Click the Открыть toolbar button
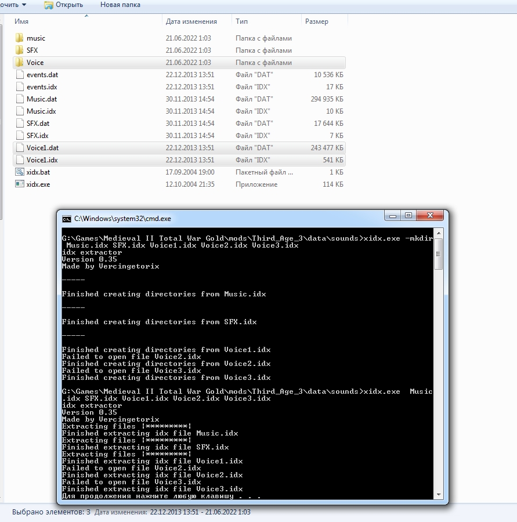Screen dimensions: 517x522 (64, 5)
